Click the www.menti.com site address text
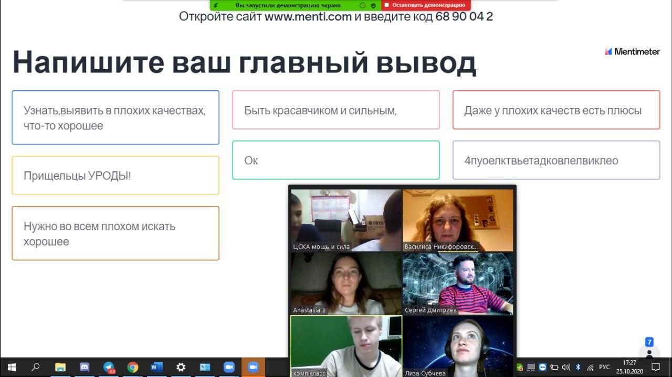This screenshot has height=377, width=672. pyautogui.click(x=308, y=16)
